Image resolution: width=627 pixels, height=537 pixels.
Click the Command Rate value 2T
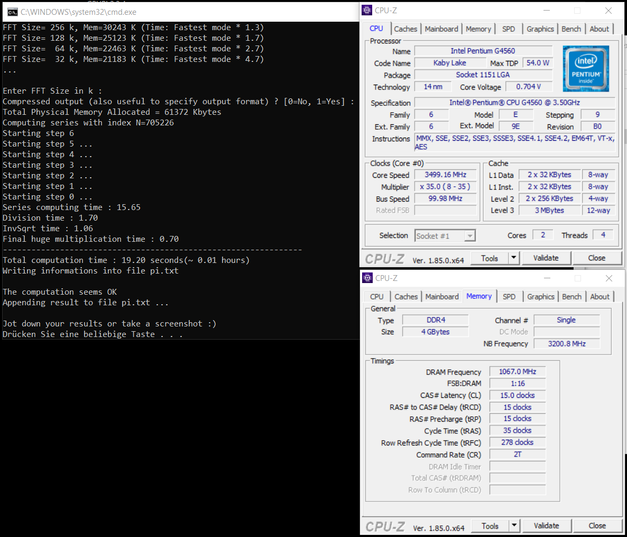coord(518,454)
